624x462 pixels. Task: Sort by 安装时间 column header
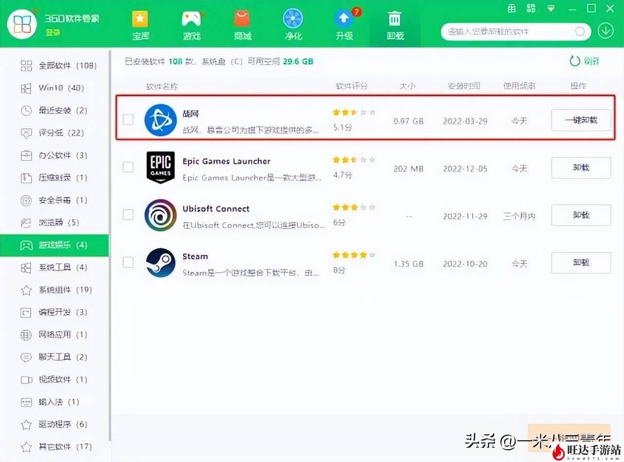pyautogui.click(x=464, y=86)
